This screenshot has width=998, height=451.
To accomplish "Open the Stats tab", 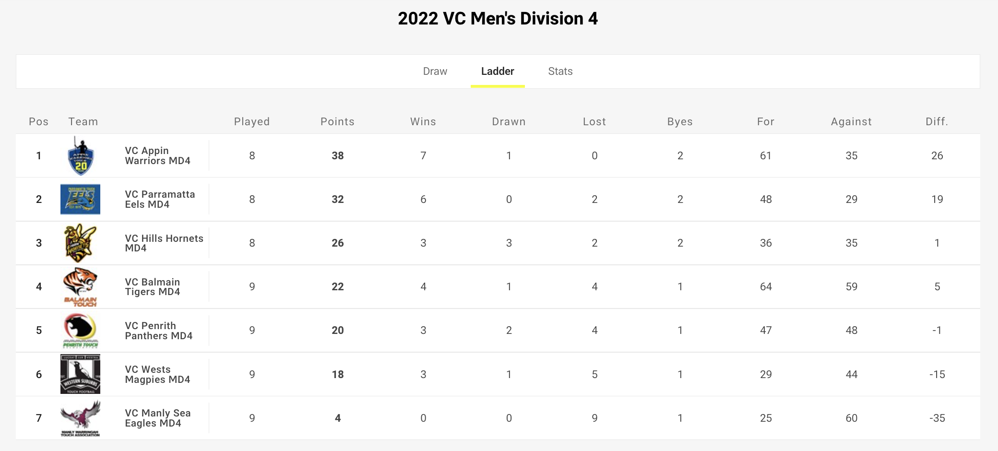I will point(560,71).
